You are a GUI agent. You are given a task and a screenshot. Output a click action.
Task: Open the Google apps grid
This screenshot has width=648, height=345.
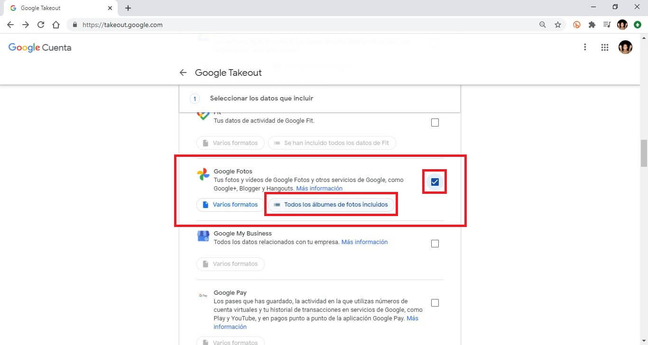(604, 47)
